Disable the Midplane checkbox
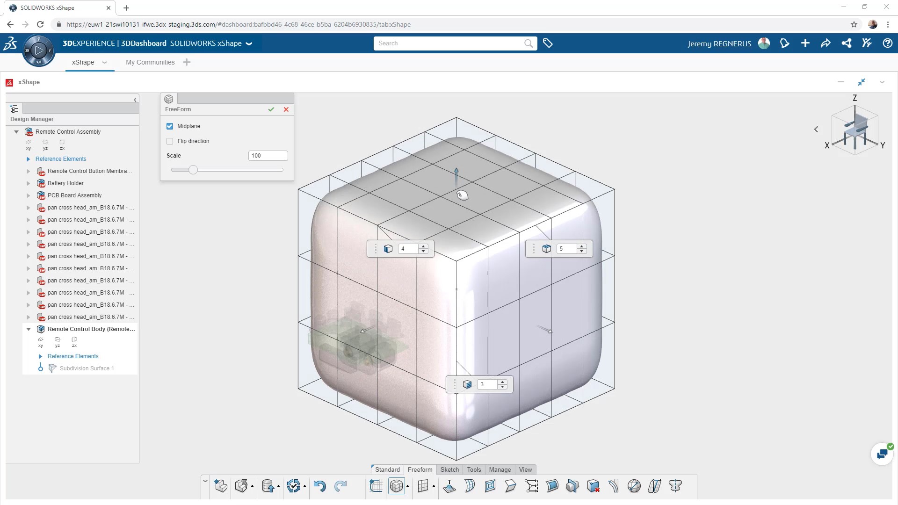 click(x=169, y=126)
